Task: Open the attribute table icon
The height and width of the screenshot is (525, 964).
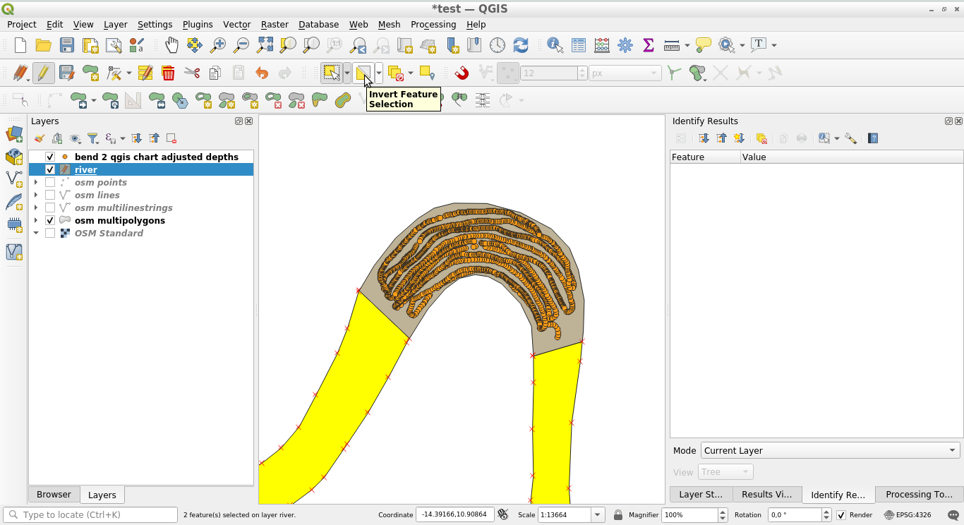Action: click(x=579, y=45)
